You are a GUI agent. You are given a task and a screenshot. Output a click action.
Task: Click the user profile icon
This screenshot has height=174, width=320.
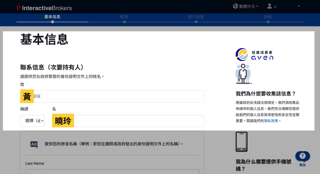[269, 6]
